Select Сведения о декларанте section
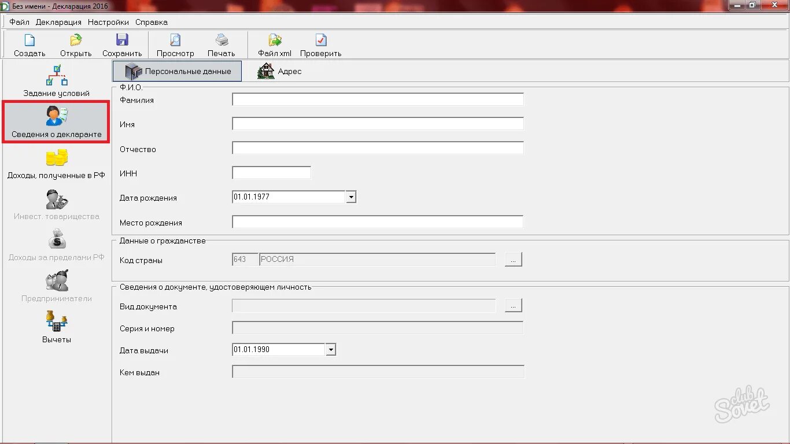This screenshot has width=790, height=444. pyautogui.click(x=56, y=122)
